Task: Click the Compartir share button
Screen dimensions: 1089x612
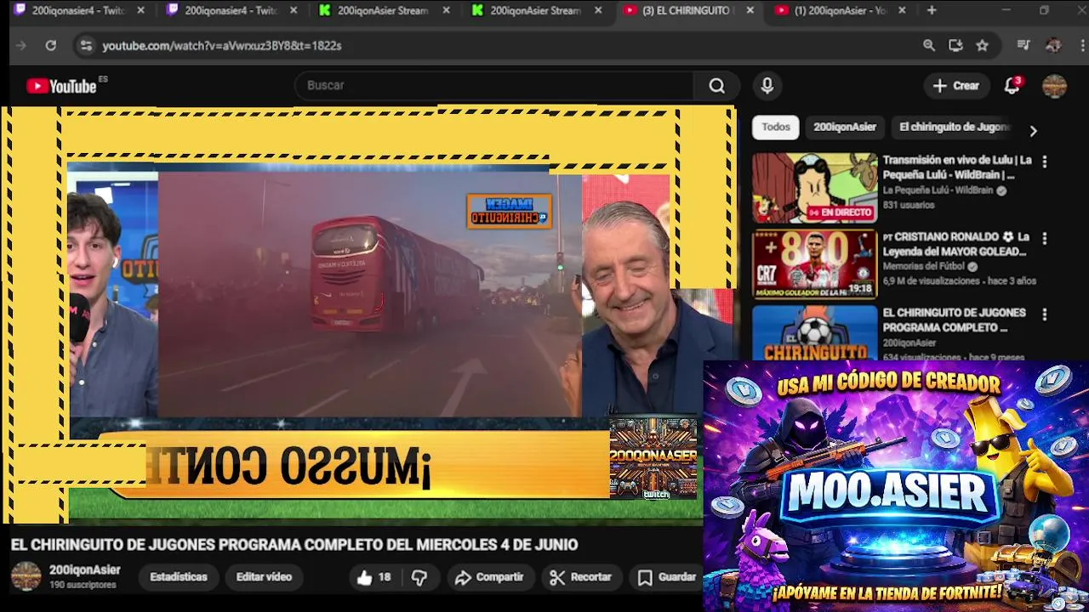Action: tap(489, 577)
